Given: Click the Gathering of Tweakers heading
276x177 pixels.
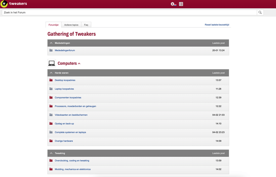Looking at the screenshot, I should click(72, 34).
